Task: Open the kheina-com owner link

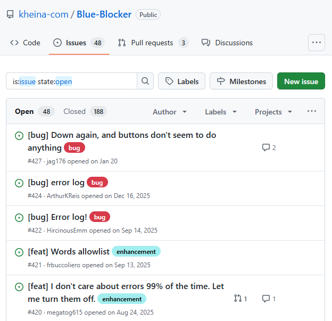Action: (44, 14)
